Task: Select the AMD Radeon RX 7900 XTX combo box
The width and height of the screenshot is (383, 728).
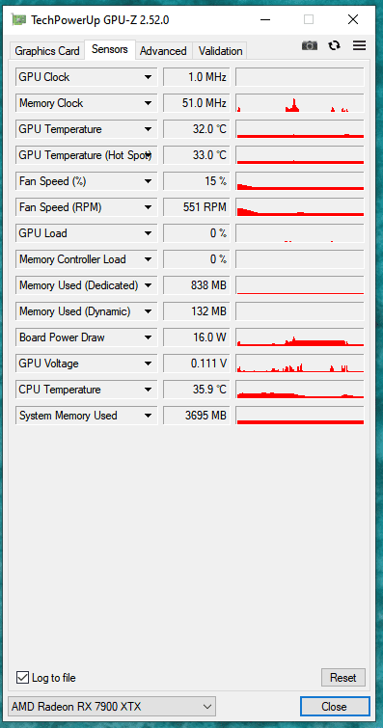Action: (x=112, y=707)
